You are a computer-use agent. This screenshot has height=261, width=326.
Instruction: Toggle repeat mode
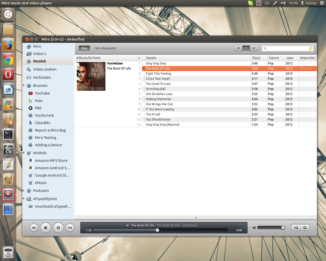305,228
